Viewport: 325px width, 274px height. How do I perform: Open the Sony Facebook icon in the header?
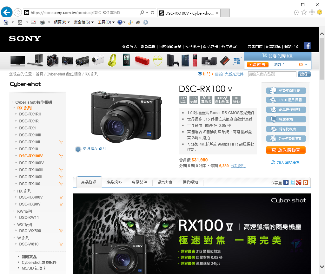[307, 46]
